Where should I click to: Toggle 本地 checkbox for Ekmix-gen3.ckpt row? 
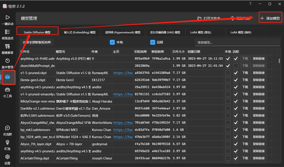click(x=228, y=80)
